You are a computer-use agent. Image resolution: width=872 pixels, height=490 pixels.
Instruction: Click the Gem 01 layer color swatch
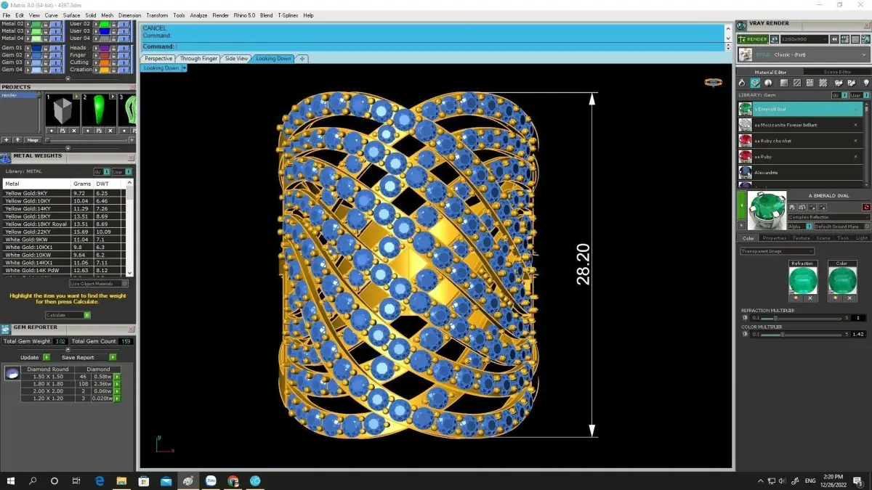click(x=36, y=48)
